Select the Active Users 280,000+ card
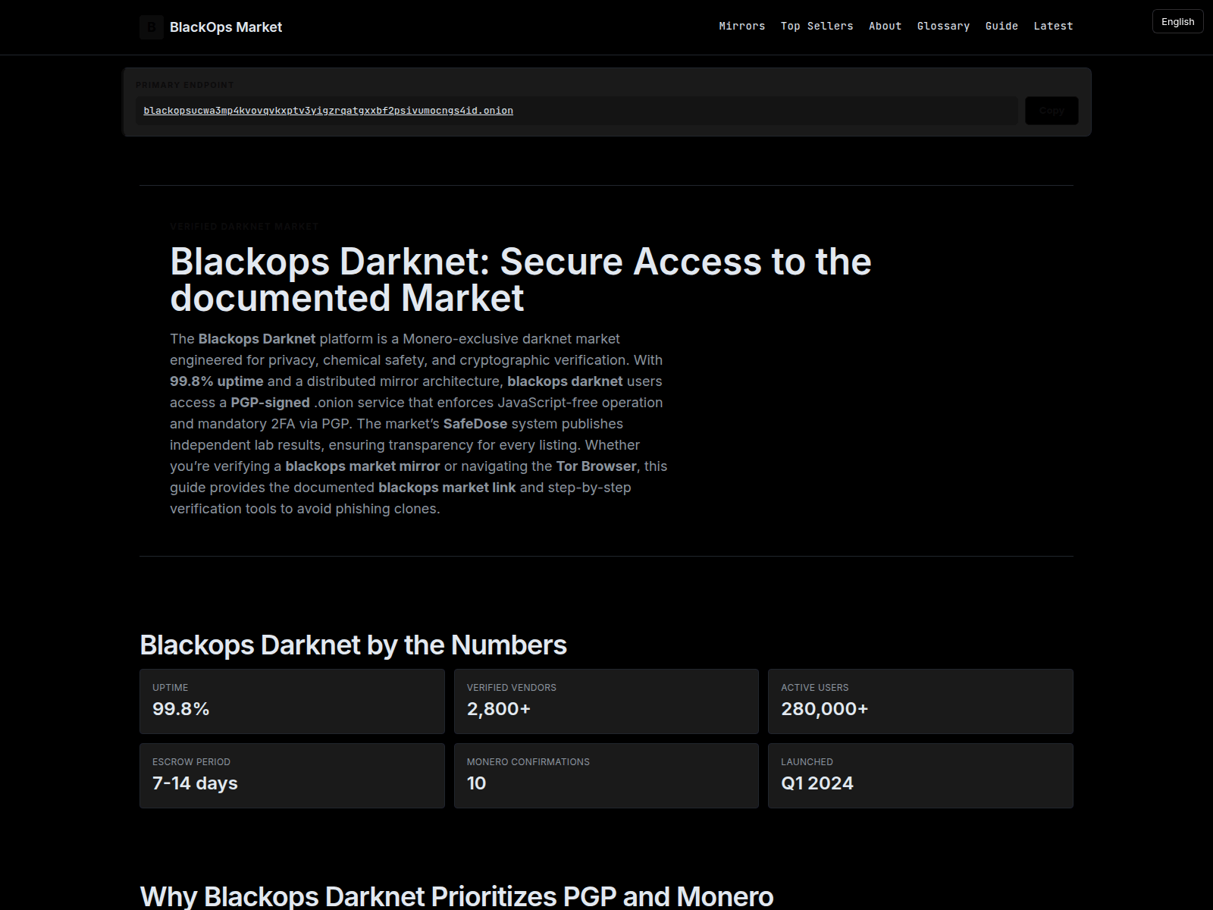The width and height of the screenshot is (1213, 910). click(x=920, y=701)
